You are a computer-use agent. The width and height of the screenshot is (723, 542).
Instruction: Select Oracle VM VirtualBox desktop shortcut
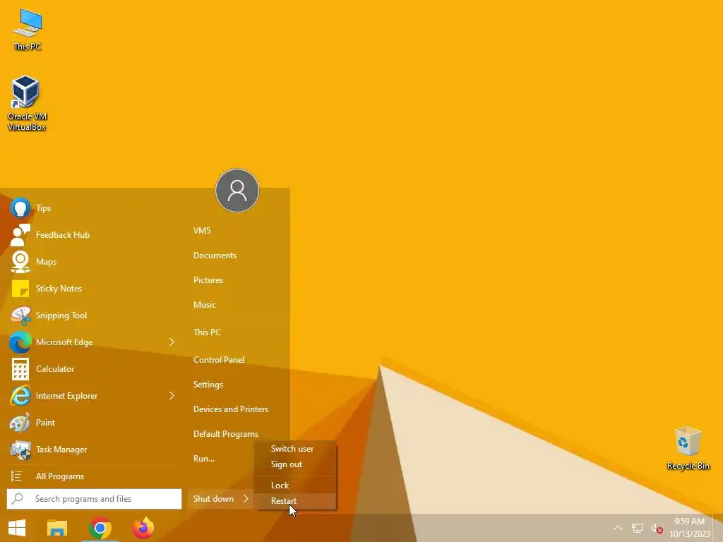pos(27,103)
